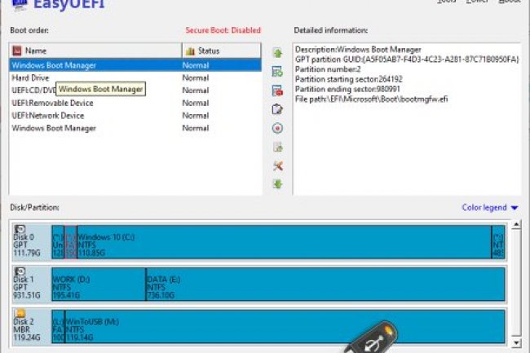The image size is (530, 353).
Task: Click the disk list scrollbar down arrow
Action: coord(516,343)
